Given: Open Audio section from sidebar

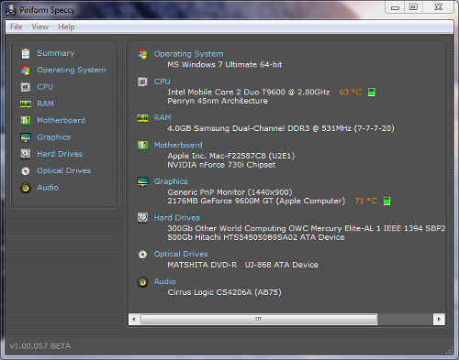Looking at the screenshot, I should click(48, 188).
